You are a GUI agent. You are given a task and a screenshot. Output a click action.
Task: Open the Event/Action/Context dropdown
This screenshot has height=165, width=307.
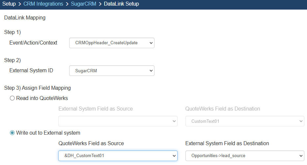tap(111, 43)
